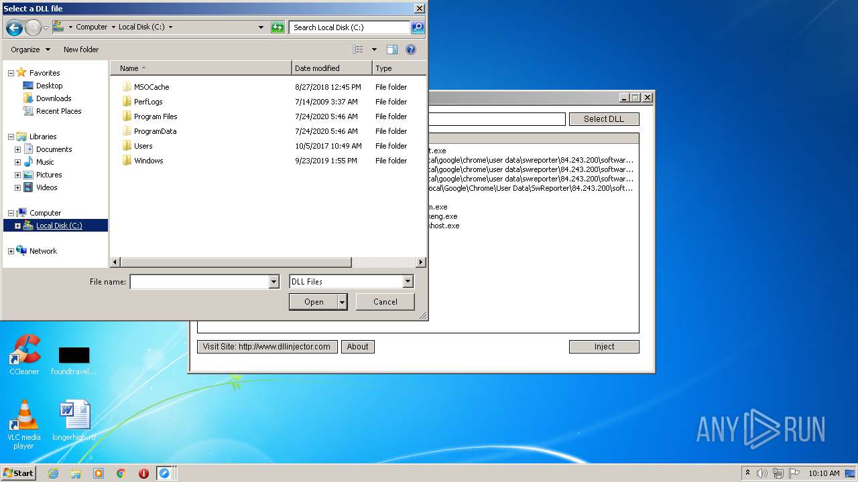The height and width of the screenshot is (482, 858).
Task: Expand the Network tree node
Action: (x=11, y=251)
